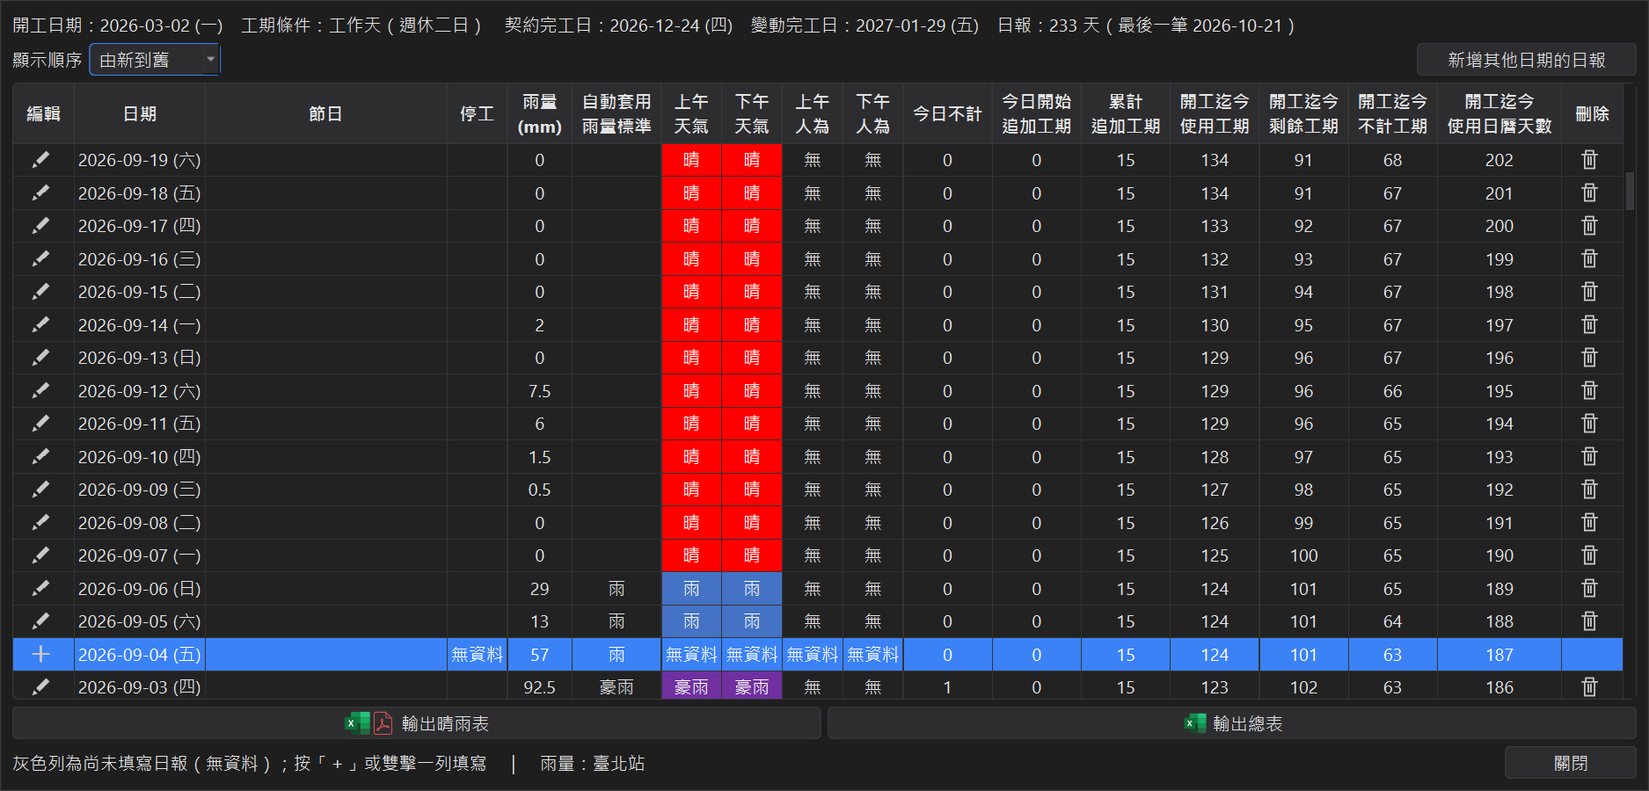Viewport: 1649px width, 791px height.
Task: Delete the 2026-09-03 report
Action: click(x=1589, y=686)
